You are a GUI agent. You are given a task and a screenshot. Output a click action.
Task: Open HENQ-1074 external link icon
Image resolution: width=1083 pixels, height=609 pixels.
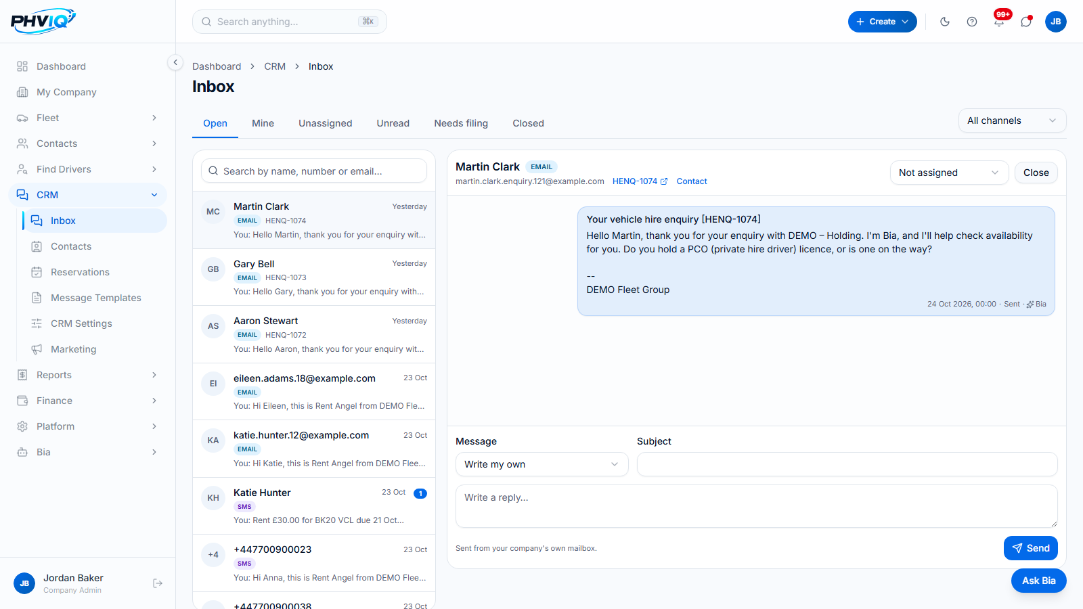664,181
